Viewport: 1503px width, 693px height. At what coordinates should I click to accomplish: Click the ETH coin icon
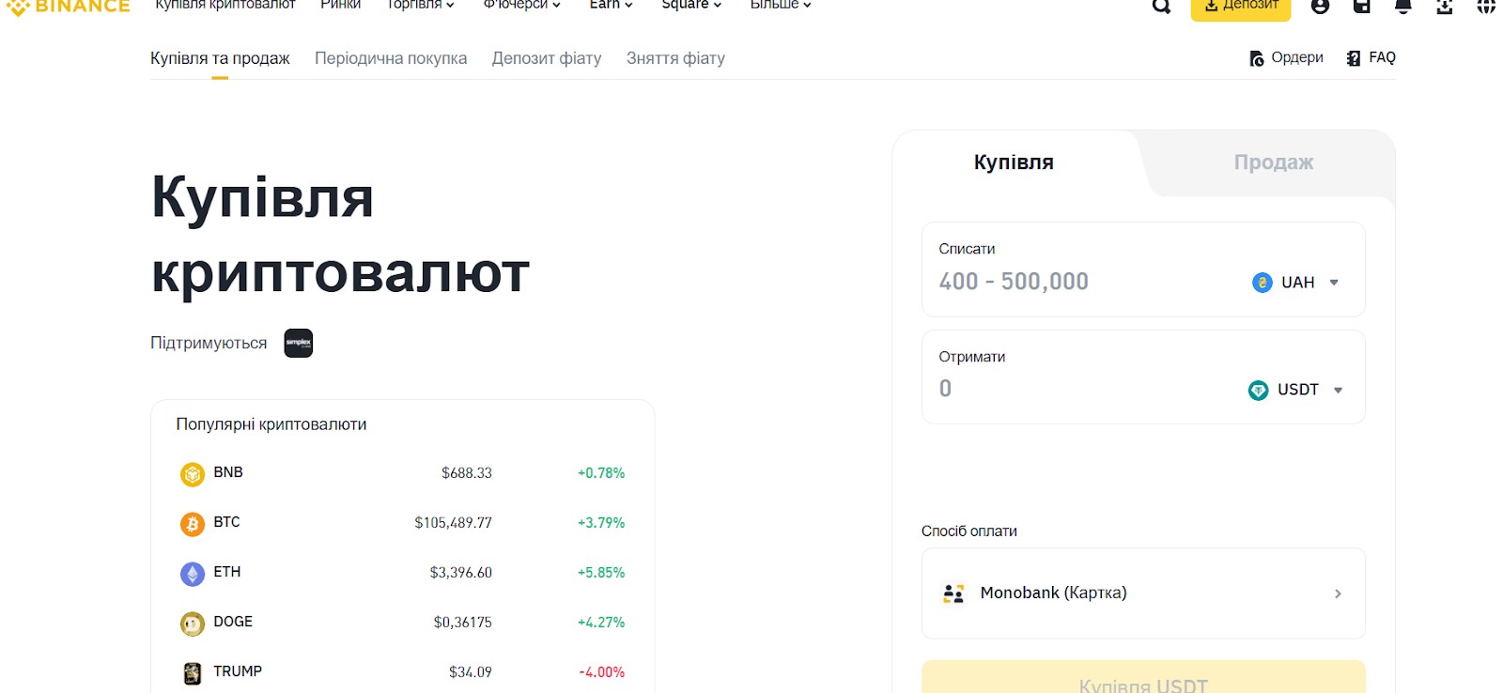click(x=193, y=574)
